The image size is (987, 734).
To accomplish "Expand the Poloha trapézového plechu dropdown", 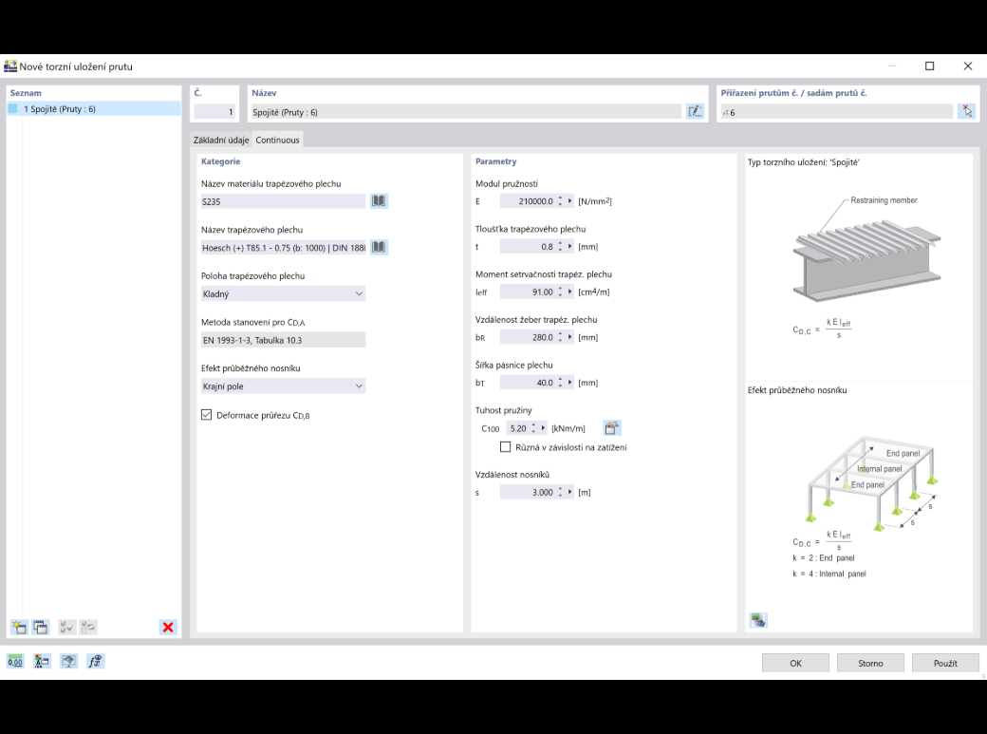I will click(283, 293).
